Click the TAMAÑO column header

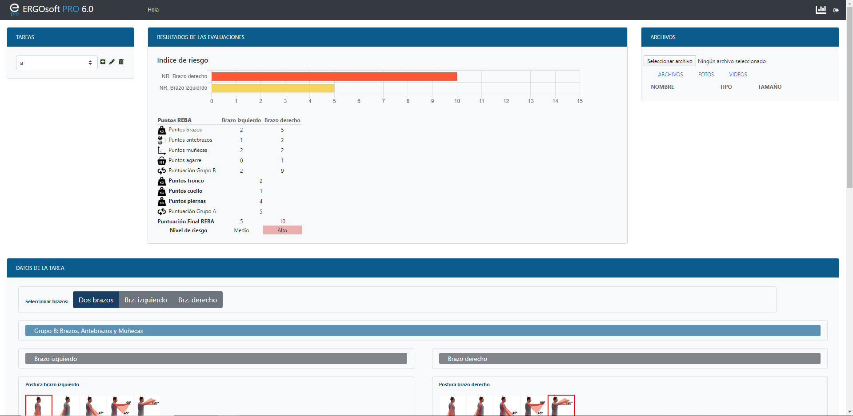click(x=769, y=87)
